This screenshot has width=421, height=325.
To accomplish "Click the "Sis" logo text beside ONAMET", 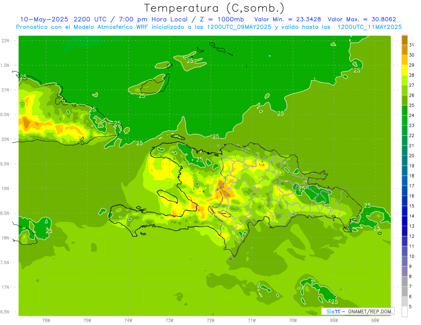I will 330,311.
